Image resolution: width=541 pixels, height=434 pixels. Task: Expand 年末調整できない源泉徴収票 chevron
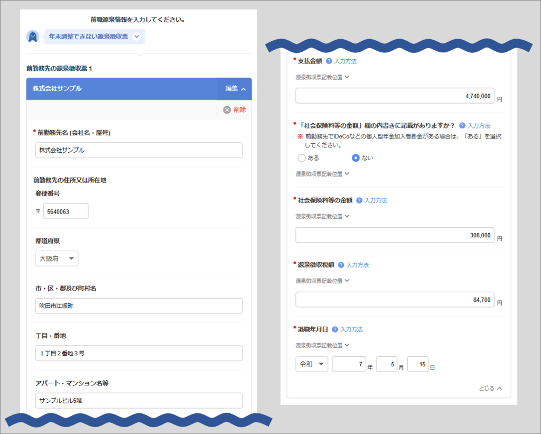click(136, 36)
